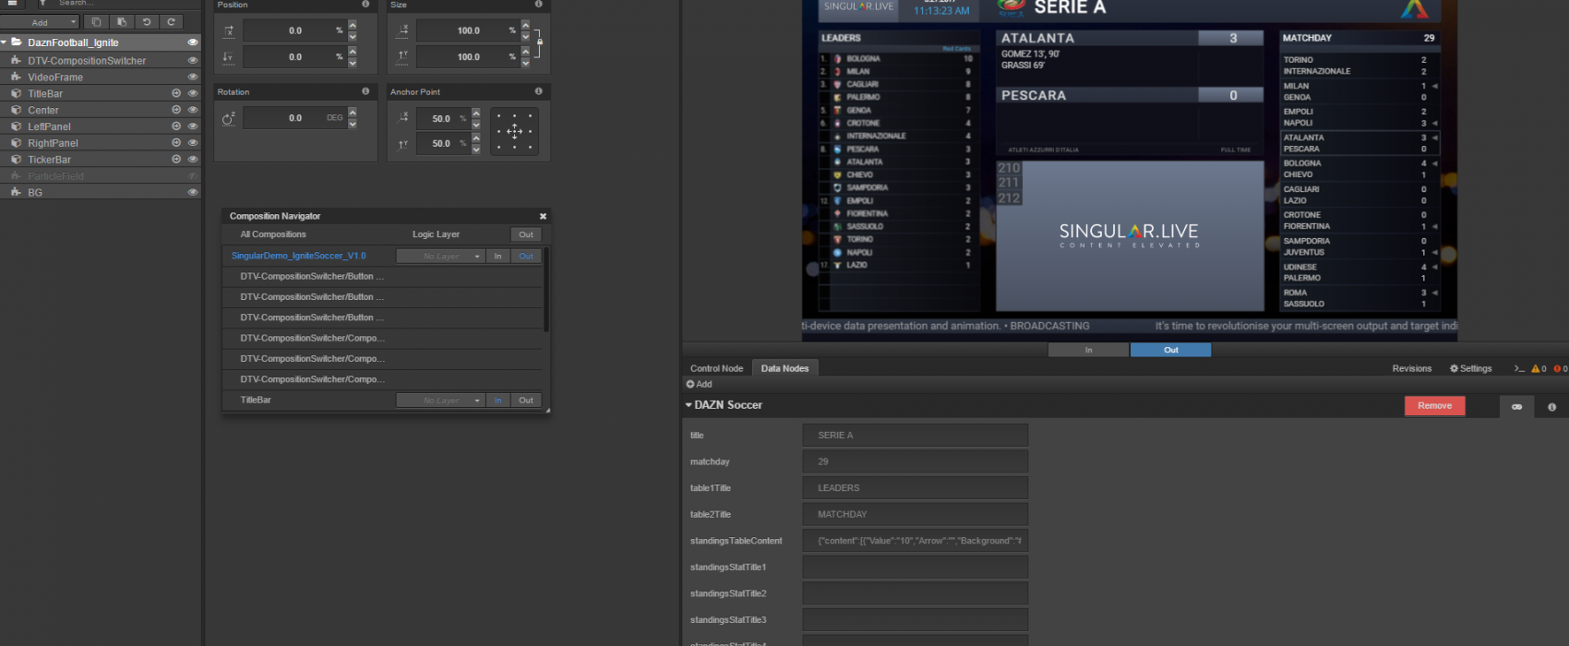Hide the LeftPanel layer
This screenshot has width=1569, height=646.
(x=192, y=126)
